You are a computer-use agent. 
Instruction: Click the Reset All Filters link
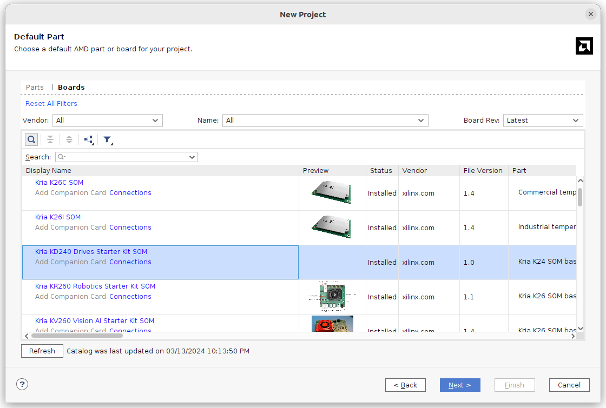(51, 103)
